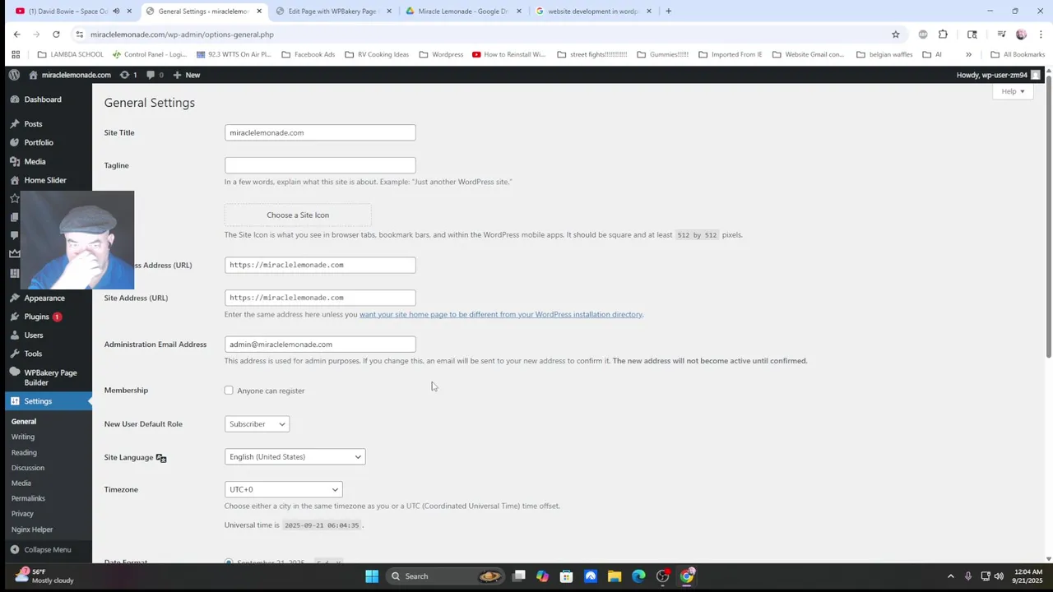The width and height of the screenshot is (1053, 592).
Task: Open Dashboard in the sidebar
Action: (43, 99)
